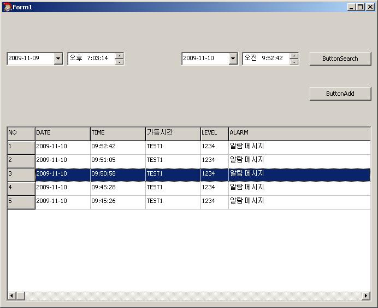This screenshot has height=308, width=378.
Task: Increase end time 9:52:42 with up arrow
Action: pyautogui.click(x=294, y=55)
